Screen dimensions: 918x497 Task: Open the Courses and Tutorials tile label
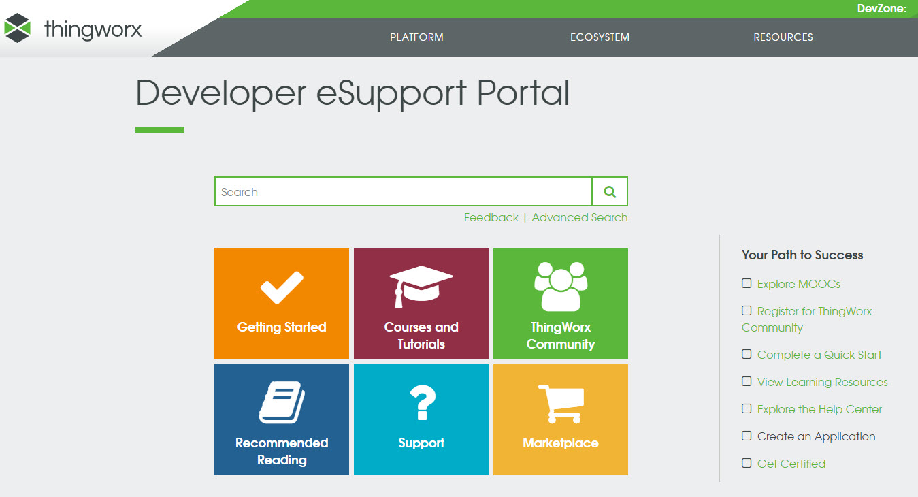pyautogui.click(x=421, y=336)
